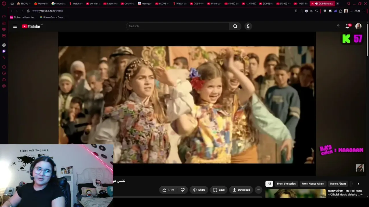369x207 pixels.
Task: Open a new browser tab
Action: (338, 4)
